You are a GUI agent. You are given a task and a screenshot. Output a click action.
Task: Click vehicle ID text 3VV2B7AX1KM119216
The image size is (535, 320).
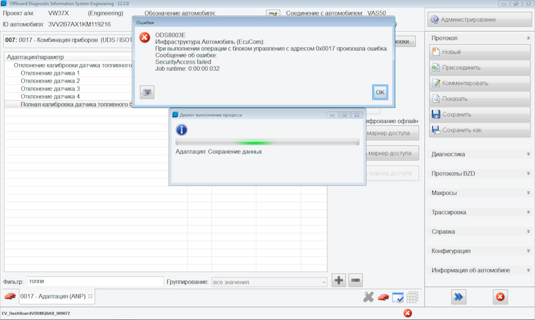79,24
